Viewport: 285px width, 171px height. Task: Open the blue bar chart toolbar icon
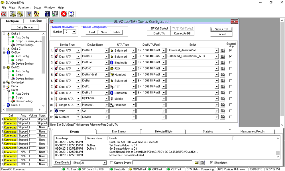[x=47, y=14]
